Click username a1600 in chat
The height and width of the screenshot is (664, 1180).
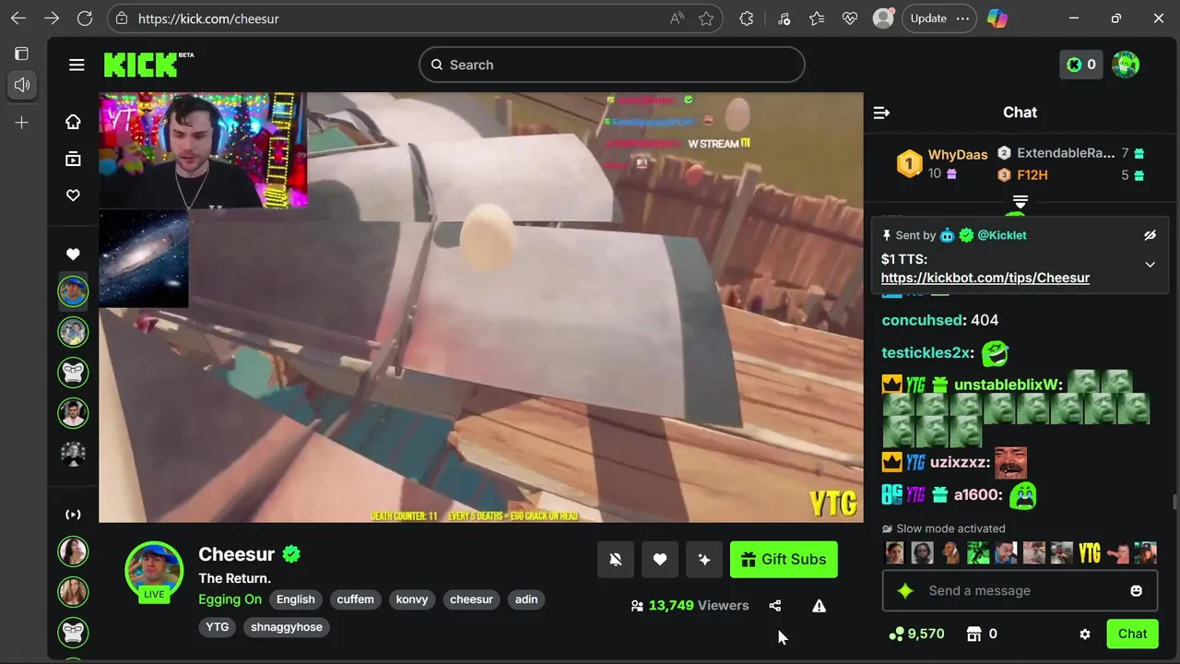click(977, 495)
